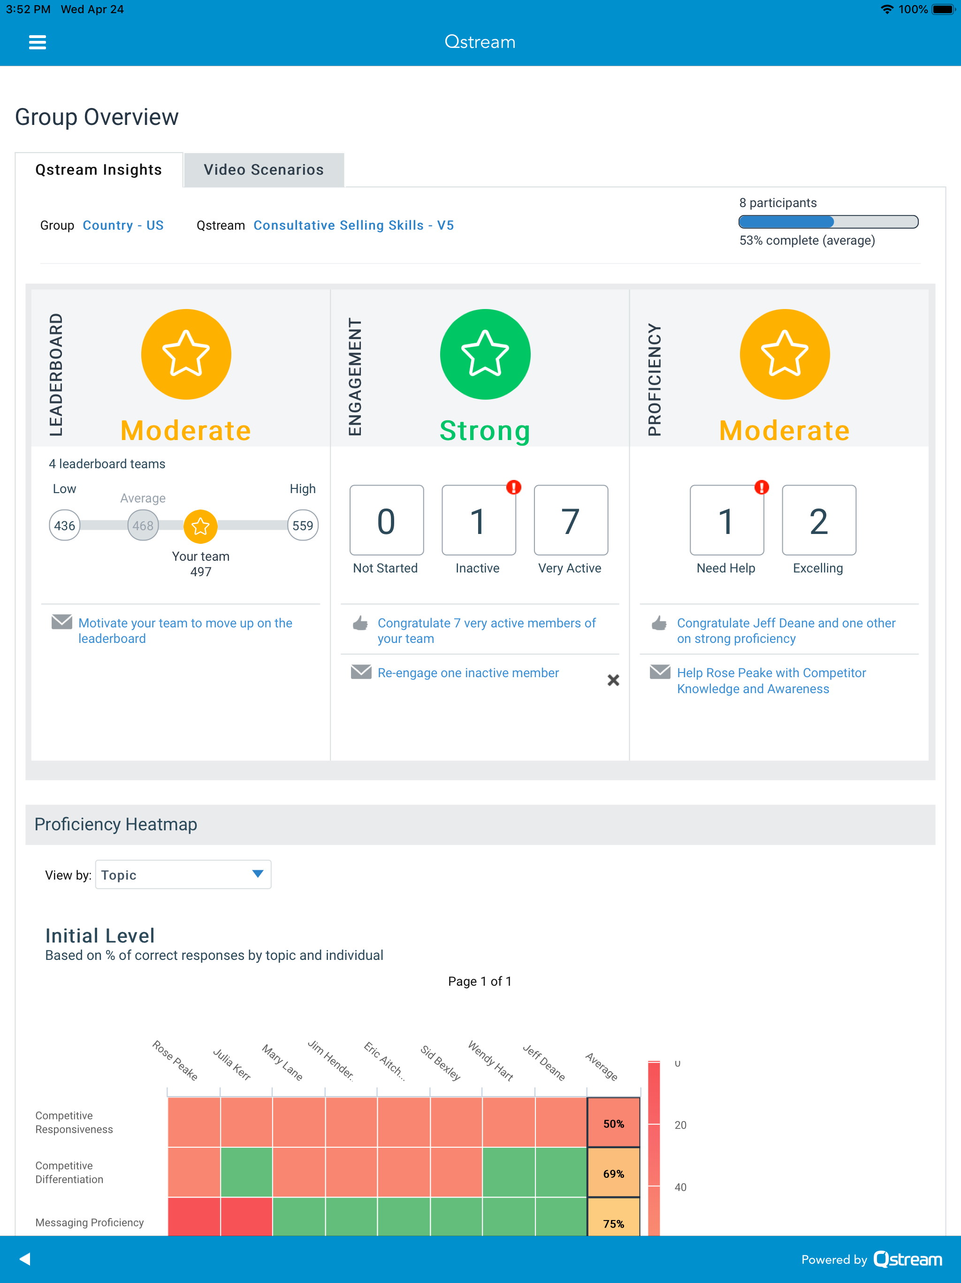
Task: Tap Your team star marker on leaderboard
Action: point(200,526)
